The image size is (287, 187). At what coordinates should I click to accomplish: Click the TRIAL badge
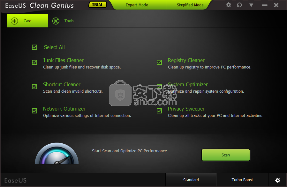pyautogui.click(x=98, y=4)
